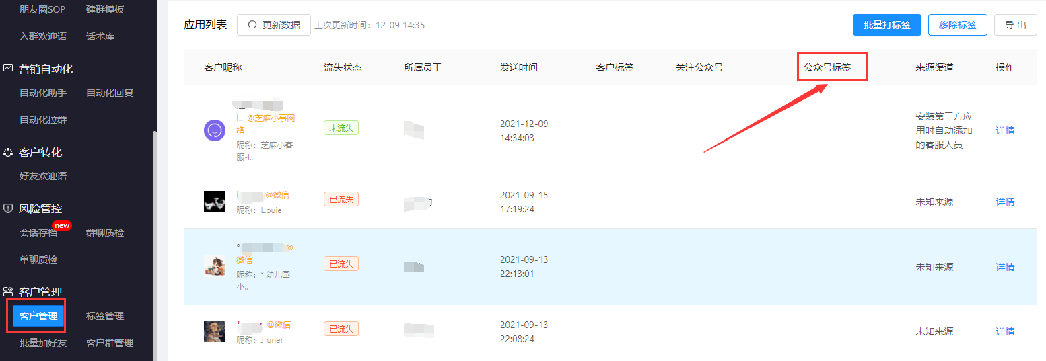The height and width of the screenshot is (361, 1046).
Task: Click the sidebar vertical scrollbar
Action: (x=154, y=245)
